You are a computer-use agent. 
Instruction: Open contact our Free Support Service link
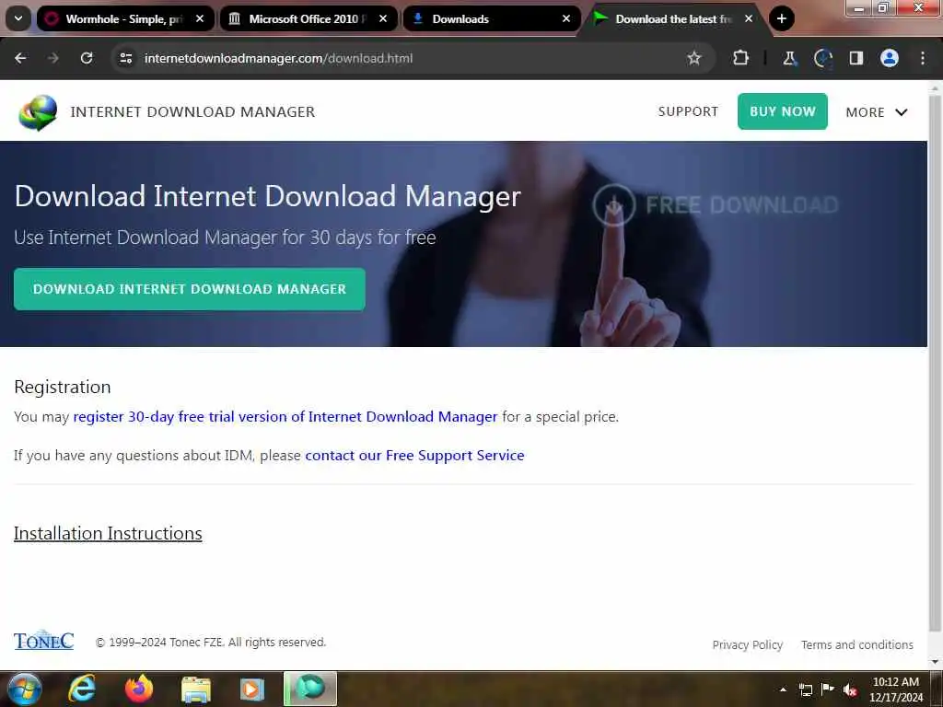pyautogui.click(x=414, y=455)
